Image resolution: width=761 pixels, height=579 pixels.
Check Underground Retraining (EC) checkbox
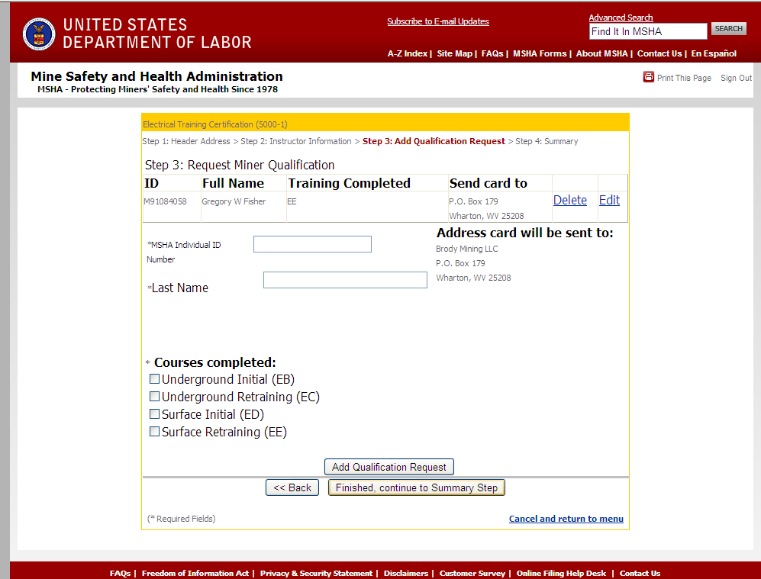coord(154,396)
